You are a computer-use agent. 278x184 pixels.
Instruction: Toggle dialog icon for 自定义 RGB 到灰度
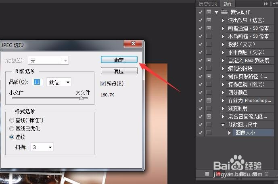pos(209,60)
